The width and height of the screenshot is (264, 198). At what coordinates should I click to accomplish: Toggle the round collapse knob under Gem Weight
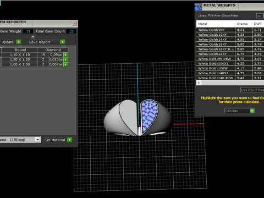click(x=33, y=37)
